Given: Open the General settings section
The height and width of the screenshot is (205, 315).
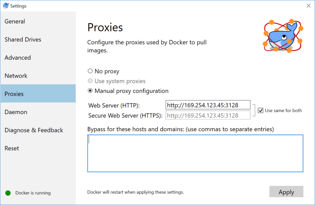Looking at the screenshot, I should [15, 21].
